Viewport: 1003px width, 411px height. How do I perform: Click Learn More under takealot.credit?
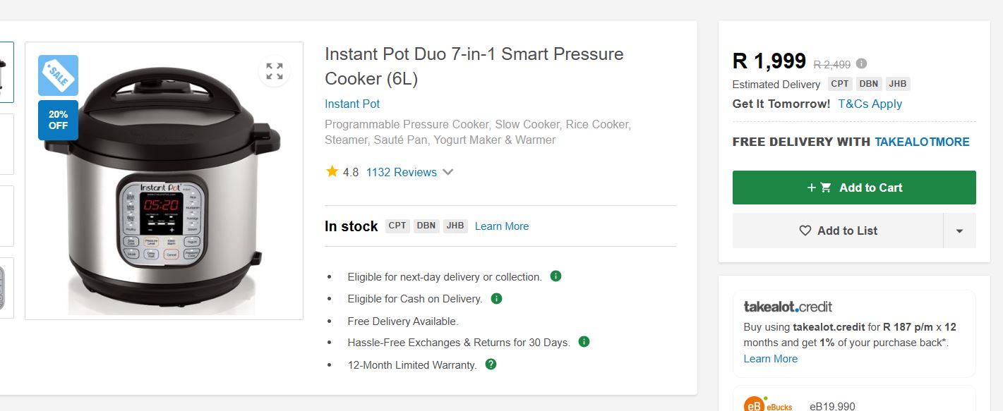click(x=771, y=359)
